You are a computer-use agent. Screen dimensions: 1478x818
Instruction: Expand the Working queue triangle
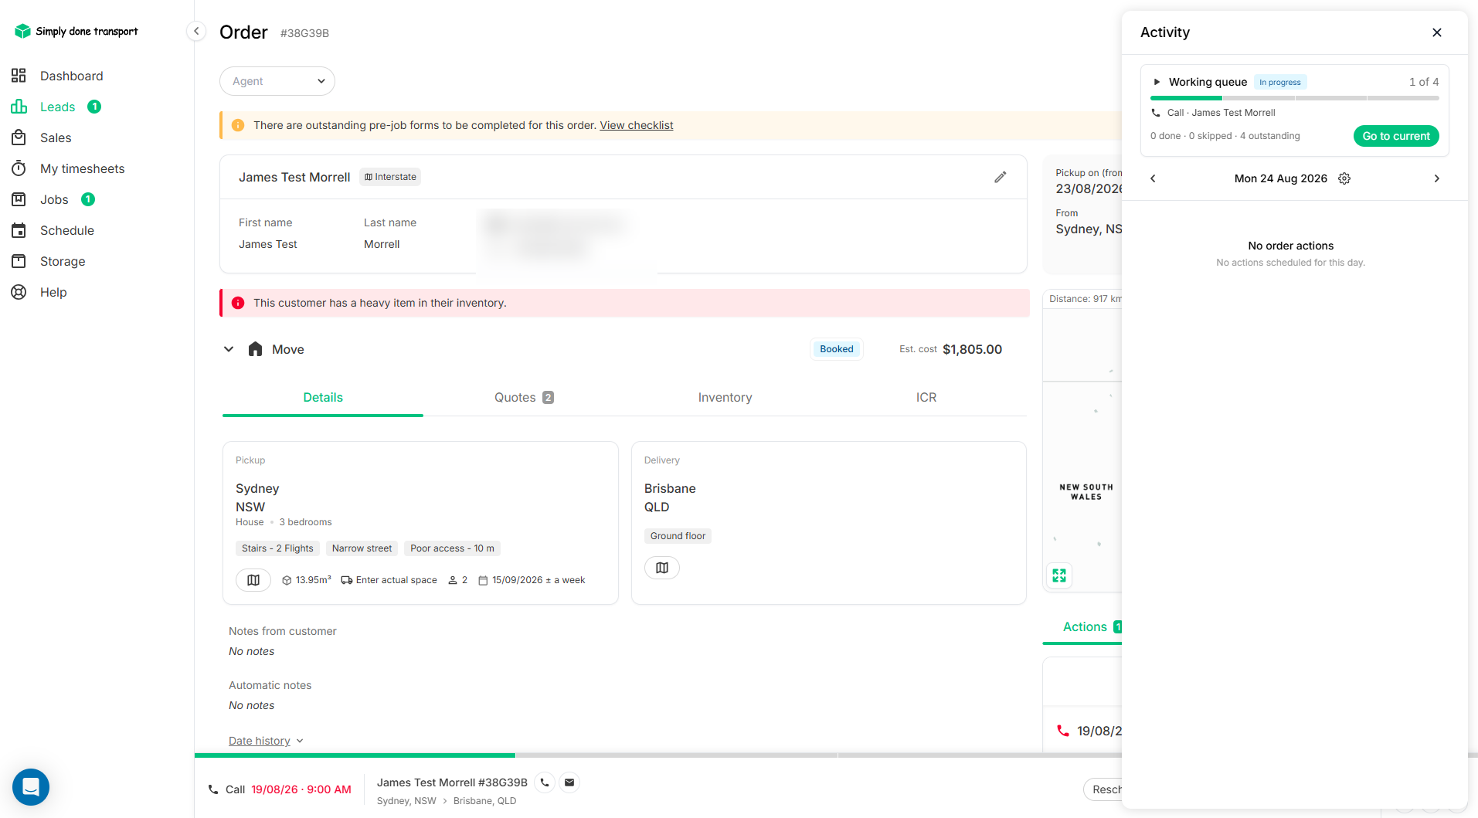[1157, 82]
